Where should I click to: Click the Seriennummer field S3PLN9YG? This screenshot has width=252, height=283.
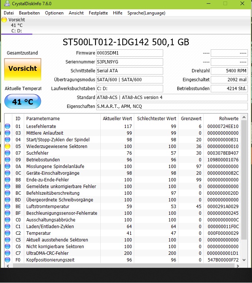pos(129,62)
